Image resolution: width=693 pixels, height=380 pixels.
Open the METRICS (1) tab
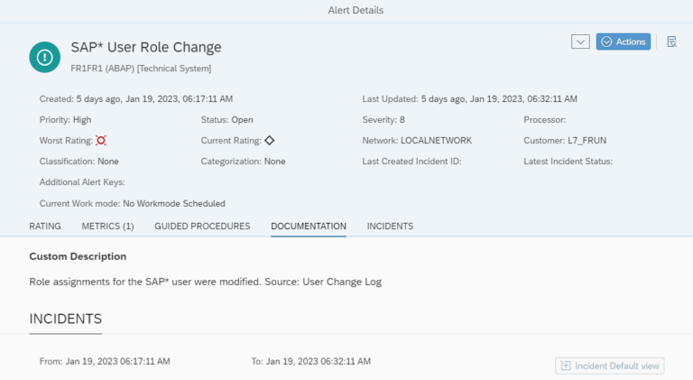(107, 226)
